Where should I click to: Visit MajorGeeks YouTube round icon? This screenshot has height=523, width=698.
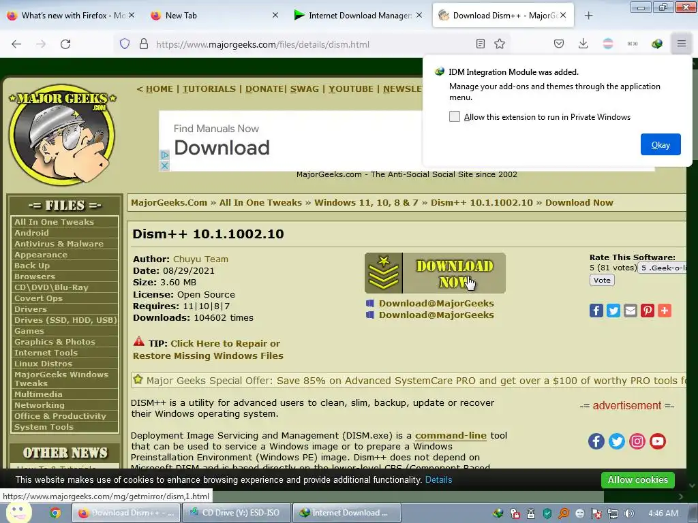pyautogui.click(x=658, y=441)
